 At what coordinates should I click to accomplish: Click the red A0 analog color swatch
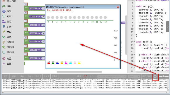tap(49, 64)
